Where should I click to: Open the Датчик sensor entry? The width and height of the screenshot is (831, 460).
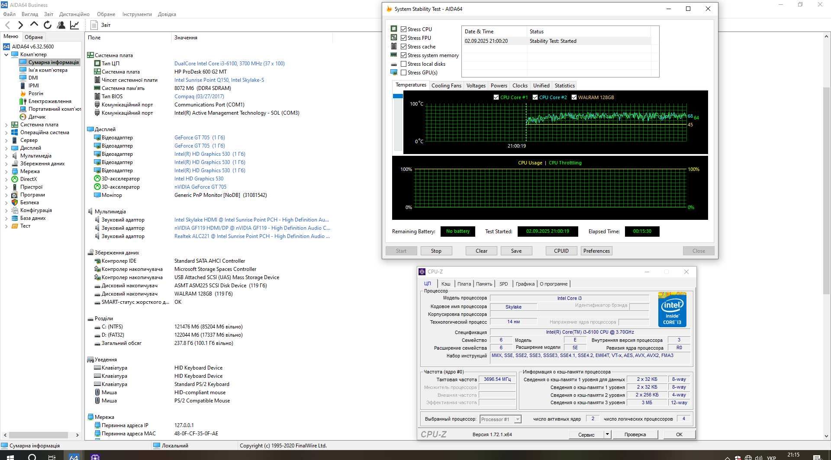[37, 117]
